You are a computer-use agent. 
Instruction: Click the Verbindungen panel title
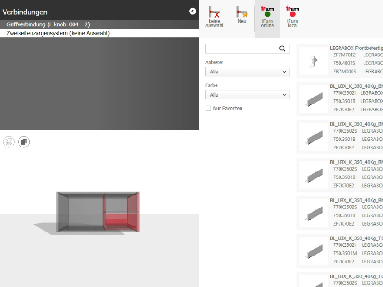tap(25, 12)
